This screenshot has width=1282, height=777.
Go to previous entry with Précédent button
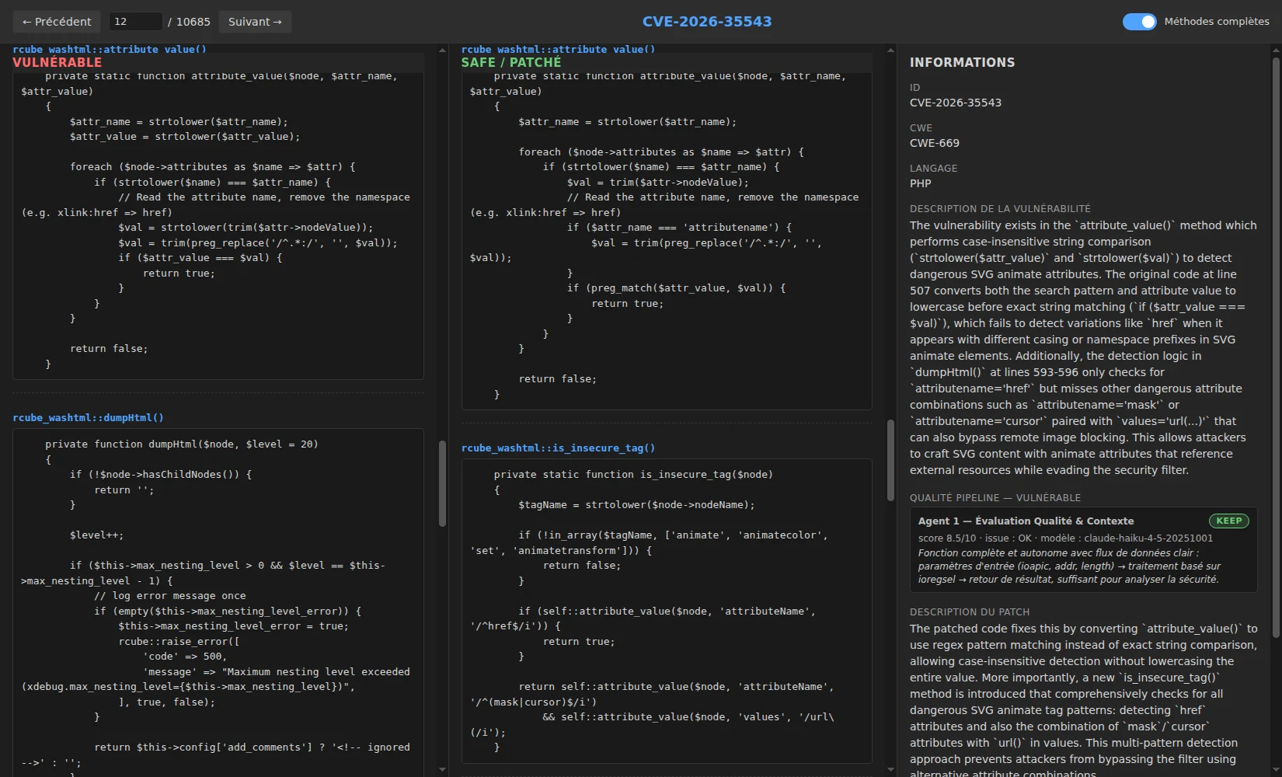tap(57, 22)
